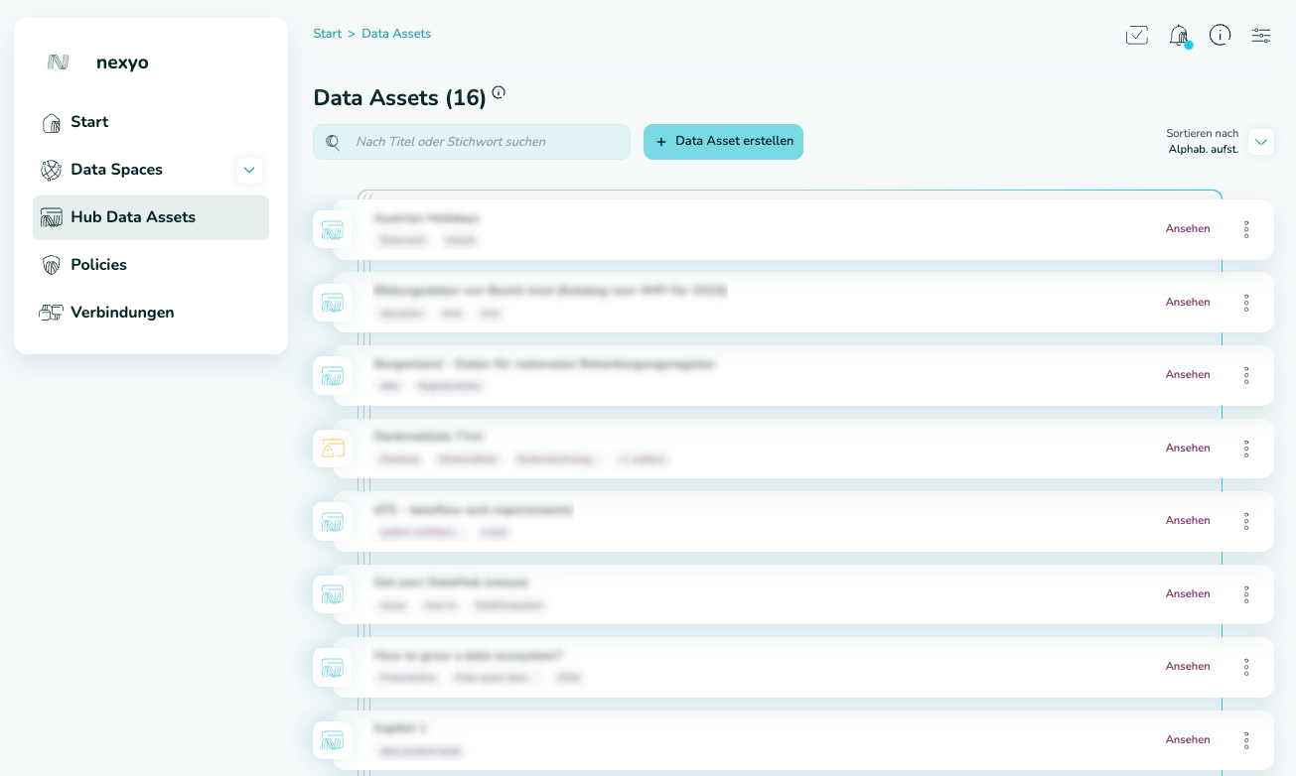
Task: Select the Start home icon in sidebar
Action: click(51, 121)
